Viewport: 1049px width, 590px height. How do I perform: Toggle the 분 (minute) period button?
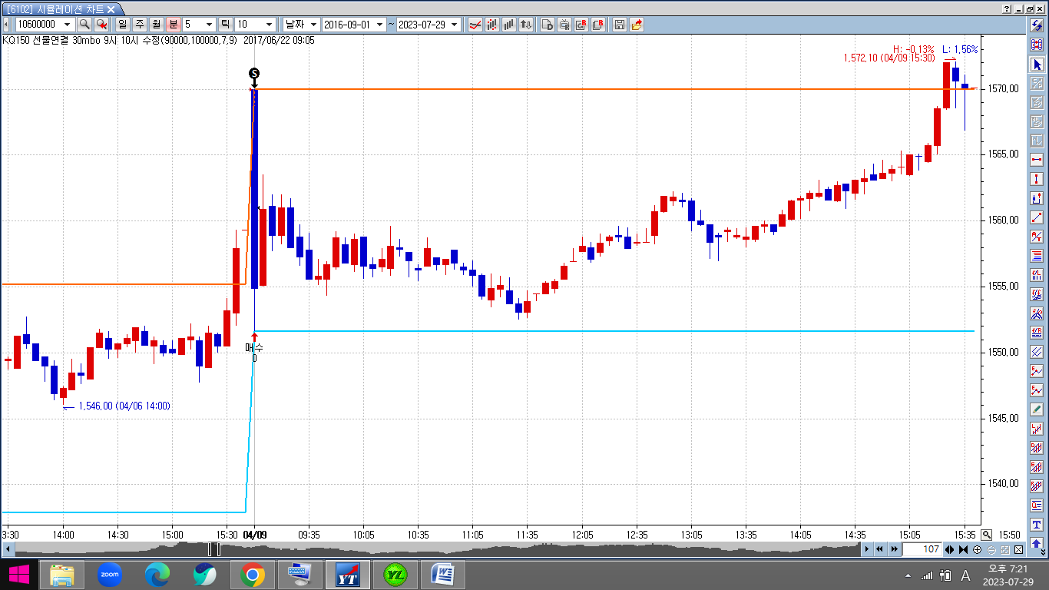173,25
